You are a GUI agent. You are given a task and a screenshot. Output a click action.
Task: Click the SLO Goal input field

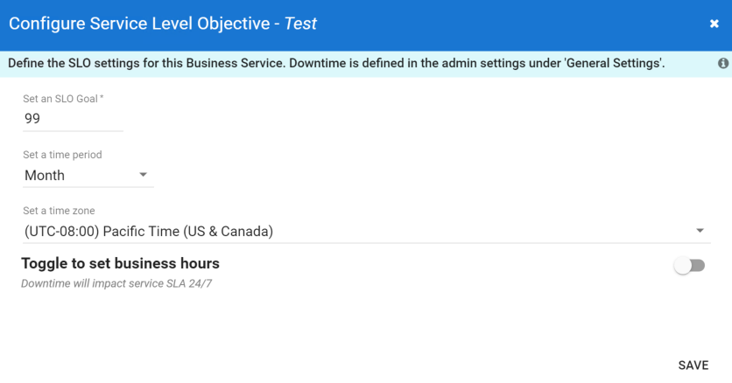point(72,119)
